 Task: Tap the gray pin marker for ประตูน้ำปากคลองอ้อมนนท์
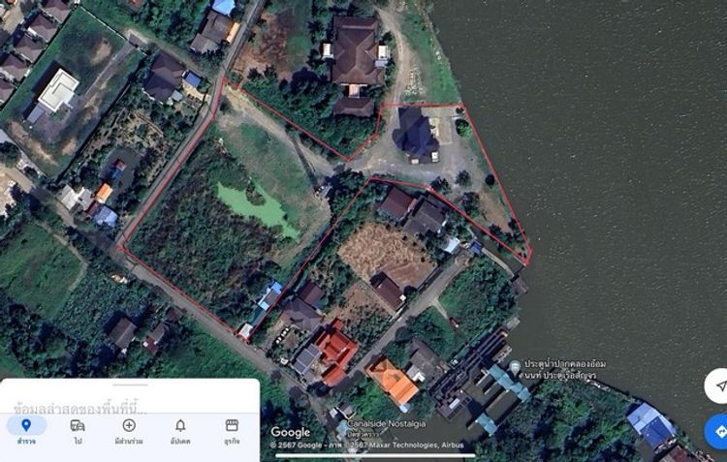[x=515, y=367]
